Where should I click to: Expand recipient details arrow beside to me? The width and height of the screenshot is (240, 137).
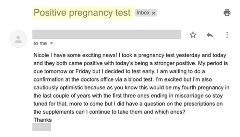[x=51, y=43]
